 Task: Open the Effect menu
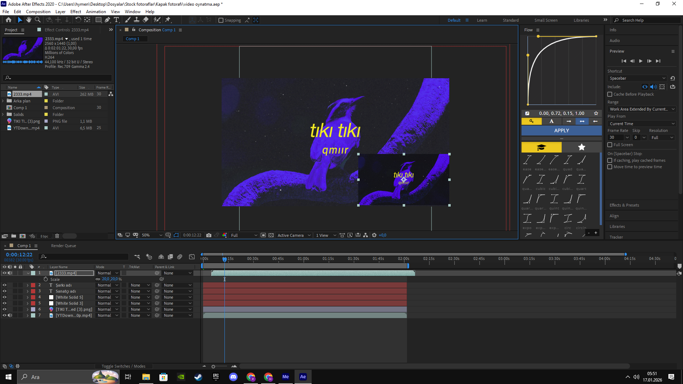(76, 12)
